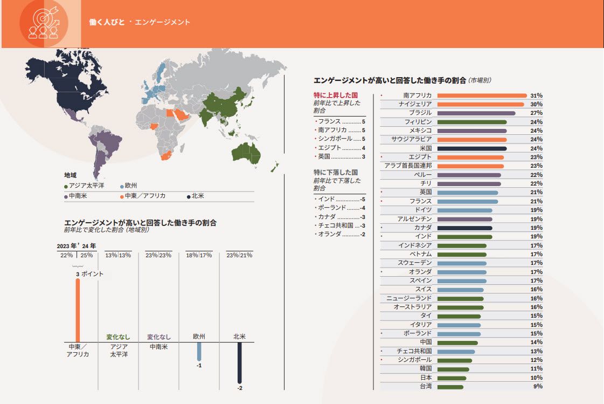Select the 働く人びと header title
Image resolution: width=604 pixels, height=404 pixels.
tap(107, 22)
